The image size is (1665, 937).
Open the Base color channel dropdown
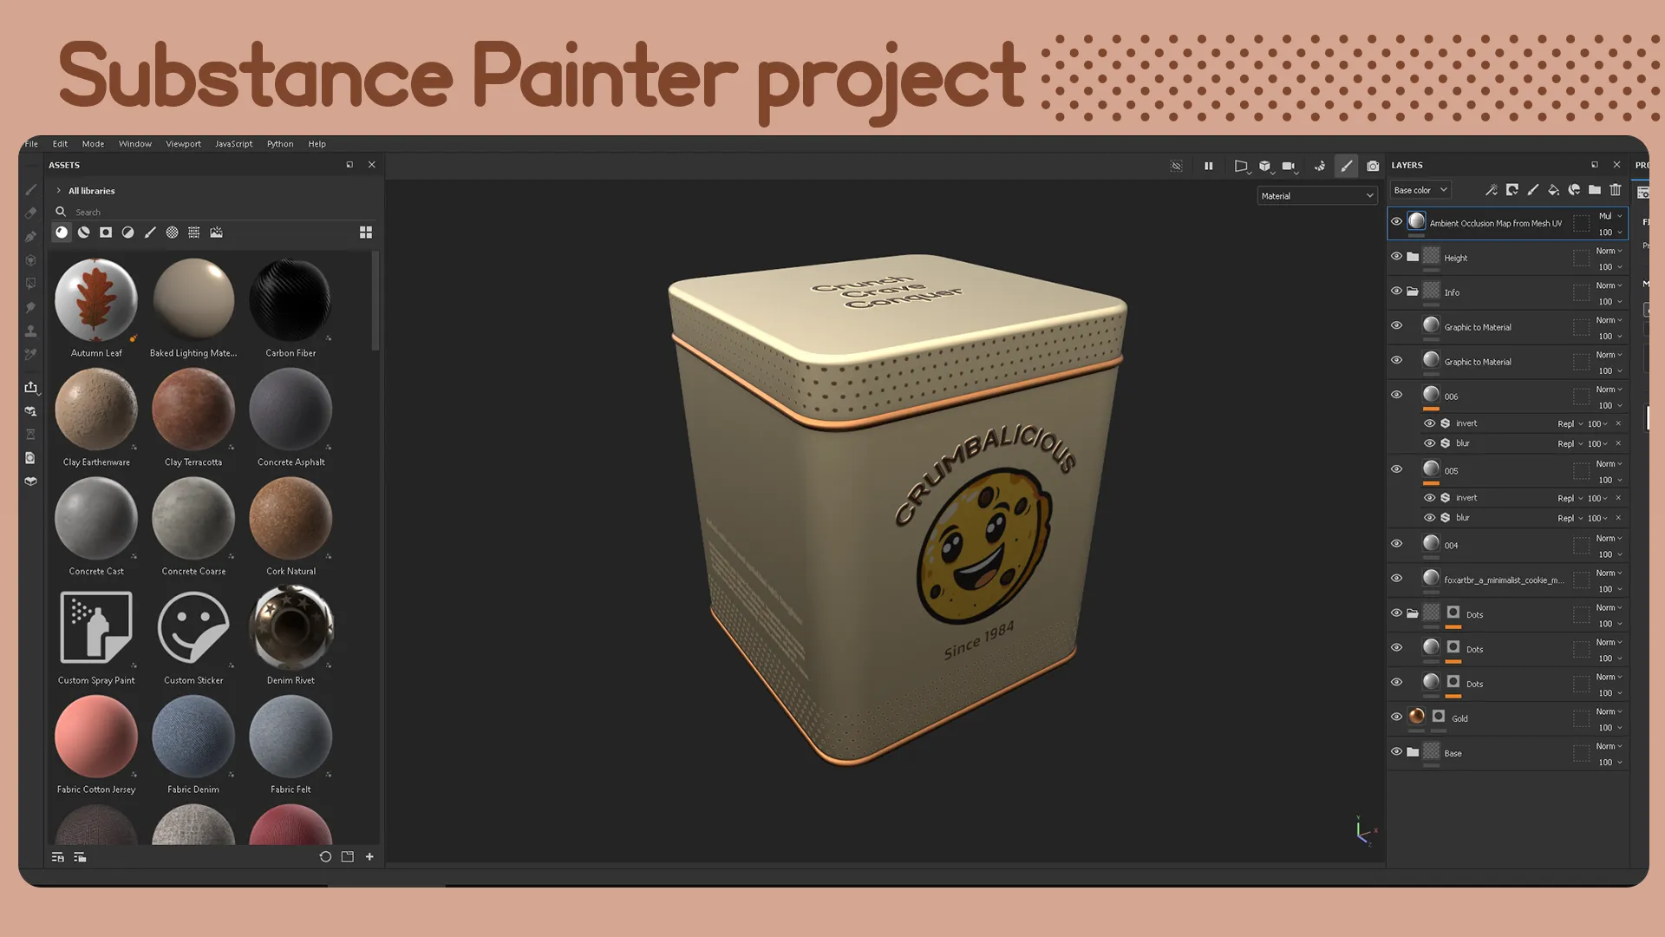pyautogui.click(x=1420, y=189)
